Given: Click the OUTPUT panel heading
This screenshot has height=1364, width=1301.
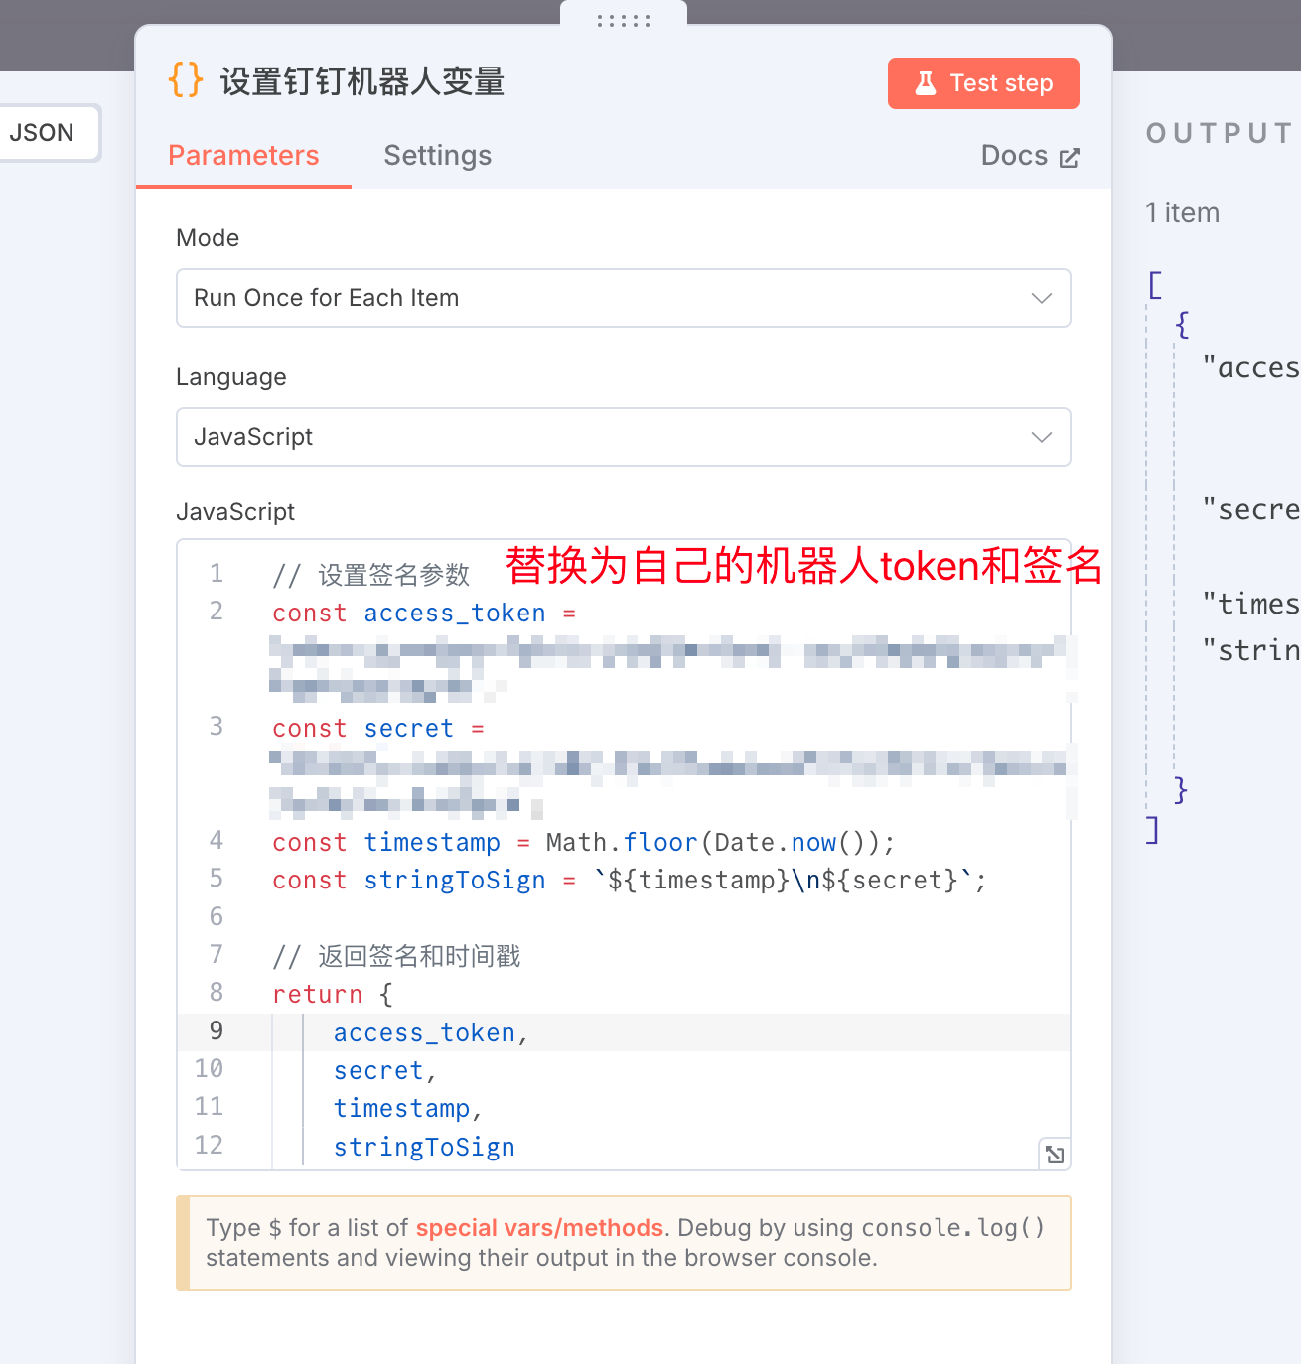Looking at the screenshot, I should click(1221, 133).
